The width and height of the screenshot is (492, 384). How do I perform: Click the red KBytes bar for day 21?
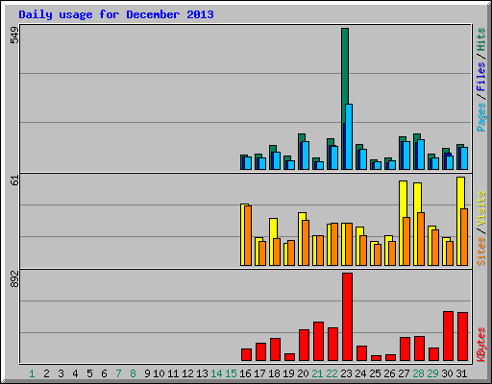318,341
